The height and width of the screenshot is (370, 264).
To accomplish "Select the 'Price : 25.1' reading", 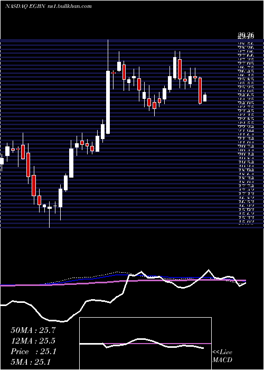I will [x=33, y=351].
